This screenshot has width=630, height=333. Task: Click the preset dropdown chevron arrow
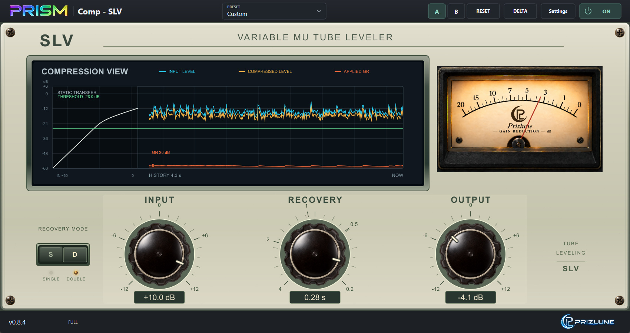click(319, 11)
